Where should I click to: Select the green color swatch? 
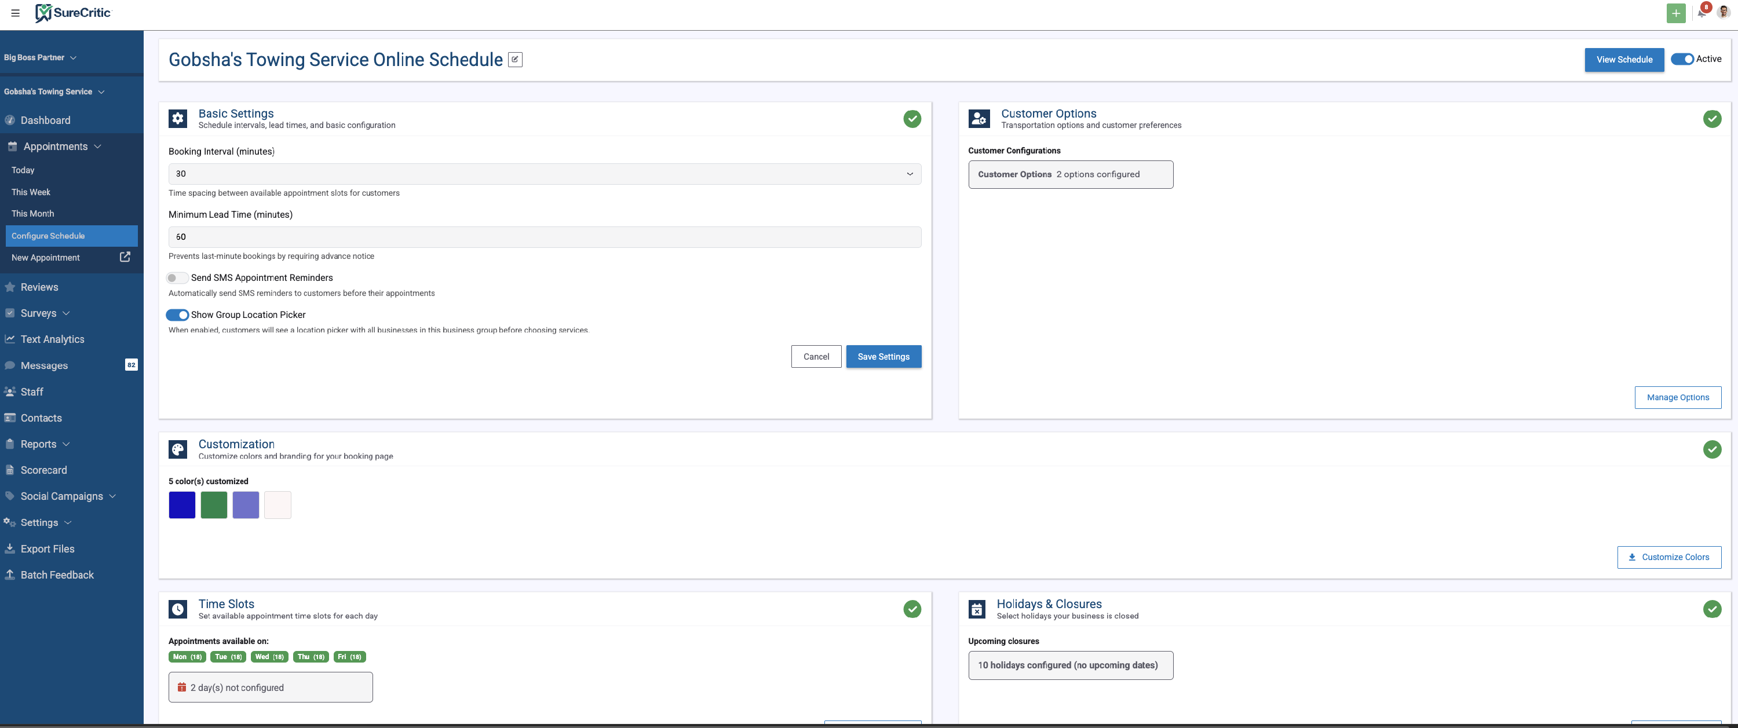tap(214, 506)
